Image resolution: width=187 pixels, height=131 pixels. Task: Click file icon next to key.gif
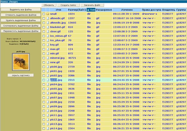[x=48, y=45]
